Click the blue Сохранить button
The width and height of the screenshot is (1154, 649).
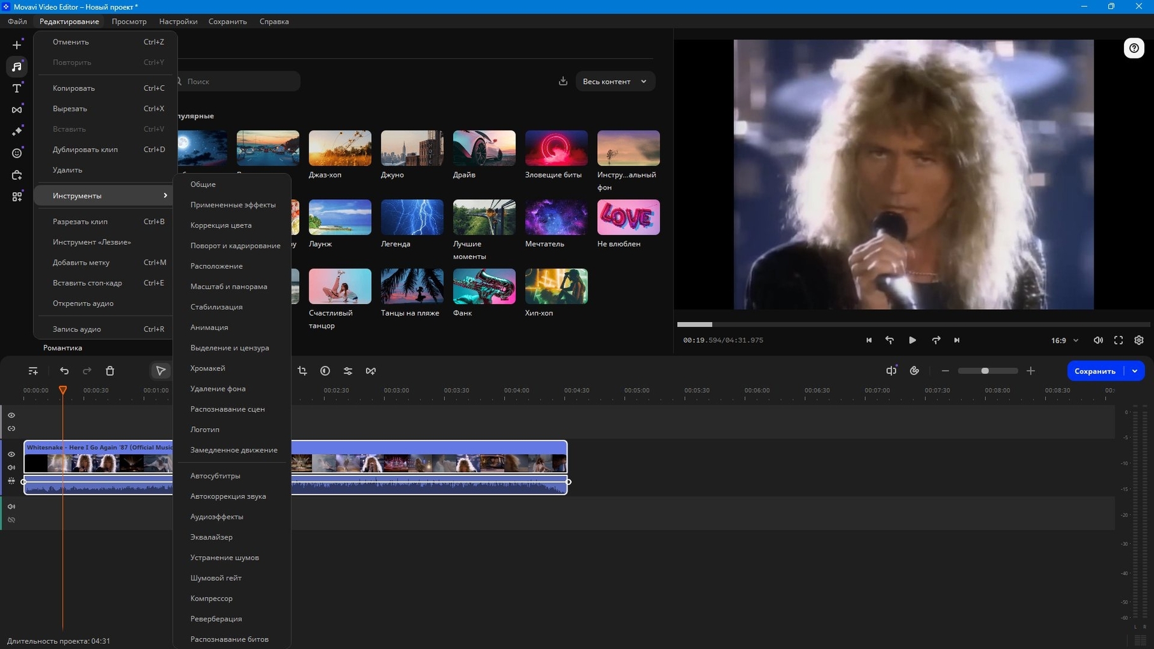(x=1095, y=371)
